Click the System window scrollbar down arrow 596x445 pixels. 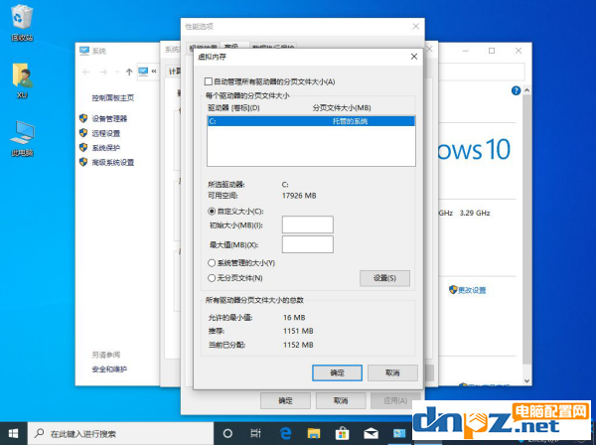[x=526, y=380]
